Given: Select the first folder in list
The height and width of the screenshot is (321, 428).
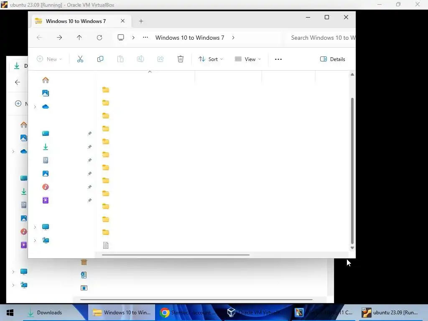Looking at the screenshot, I should pos(106,90).
